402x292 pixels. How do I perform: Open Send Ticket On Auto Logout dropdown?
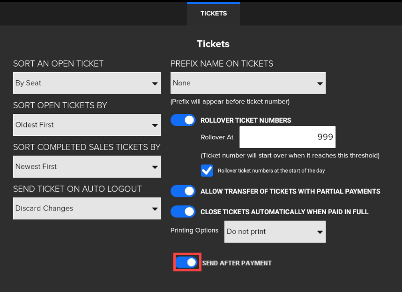click(x=87, y=209)
